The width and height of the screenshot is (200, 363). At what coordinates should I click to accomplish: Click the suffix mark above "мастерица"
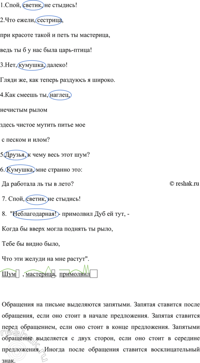pos(48,268)
